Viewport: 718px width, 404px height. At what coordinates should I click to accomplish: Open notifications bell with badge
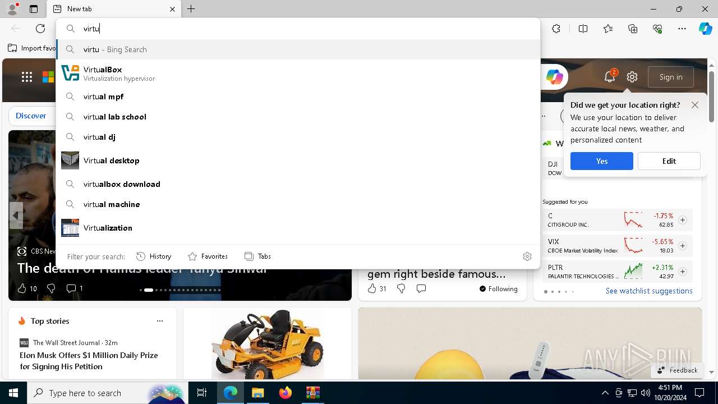610,77
